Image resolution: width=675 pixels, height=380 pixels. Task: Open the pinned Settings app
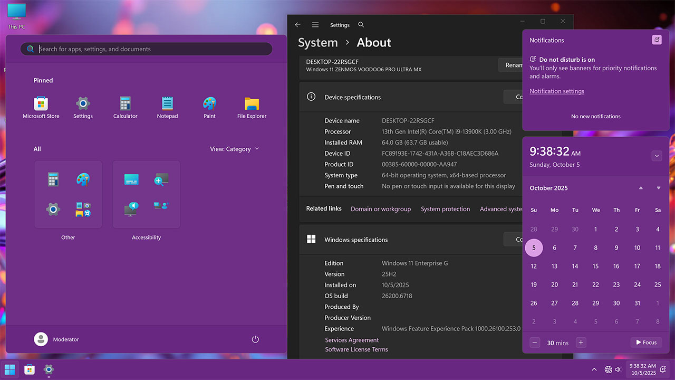click(83, 108)
